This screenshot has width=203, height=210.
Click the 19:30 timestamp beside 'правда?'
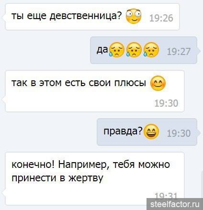click(179, 133)
